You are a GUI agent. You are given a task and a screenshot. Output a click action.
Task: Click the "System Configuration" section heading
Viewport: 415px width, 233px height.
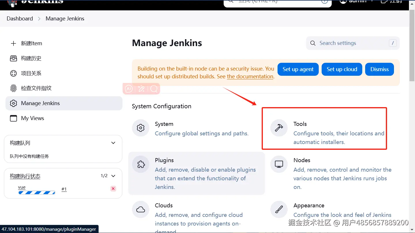pos(162,106)
